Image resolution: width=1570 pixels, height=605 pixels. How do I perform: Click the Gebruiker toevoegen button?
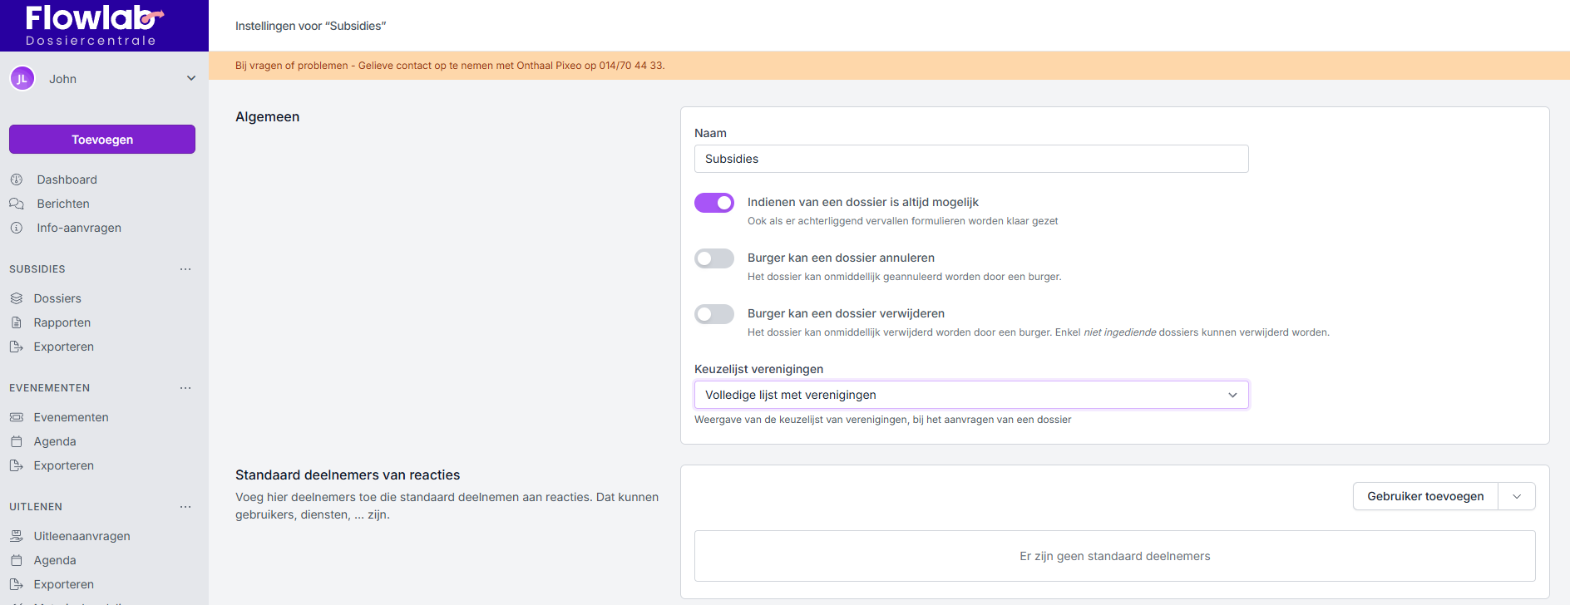click(x=1425, y=496)
